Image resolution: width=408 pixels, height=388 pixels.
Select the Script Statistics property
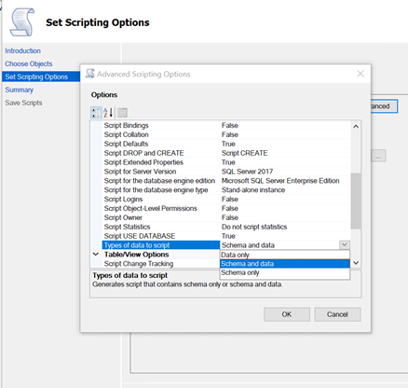point(226,227)
